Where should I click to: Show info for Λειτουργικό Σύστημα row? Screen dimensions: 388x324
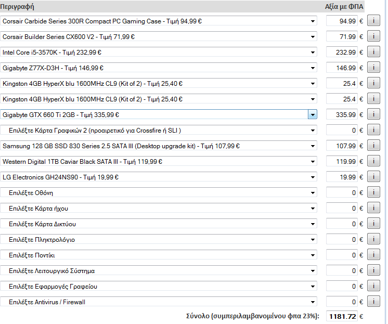coord(373,270)
